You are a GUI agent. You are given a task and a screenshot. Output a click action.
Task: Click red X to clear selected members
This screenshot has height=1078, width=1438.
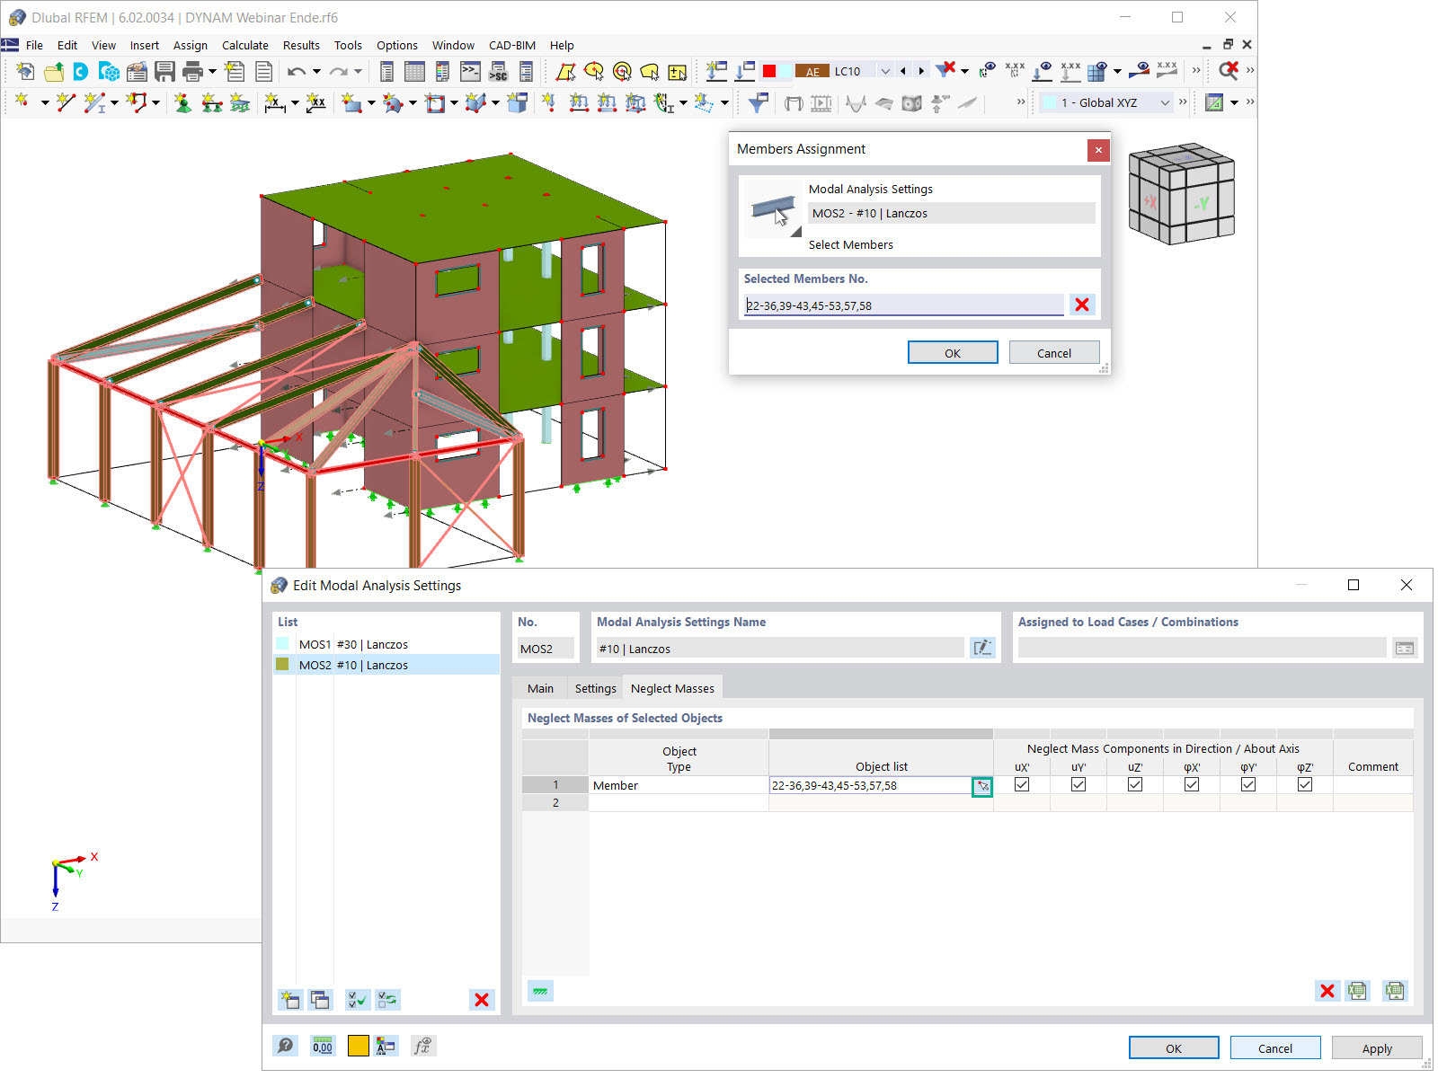click(1082, 305)
